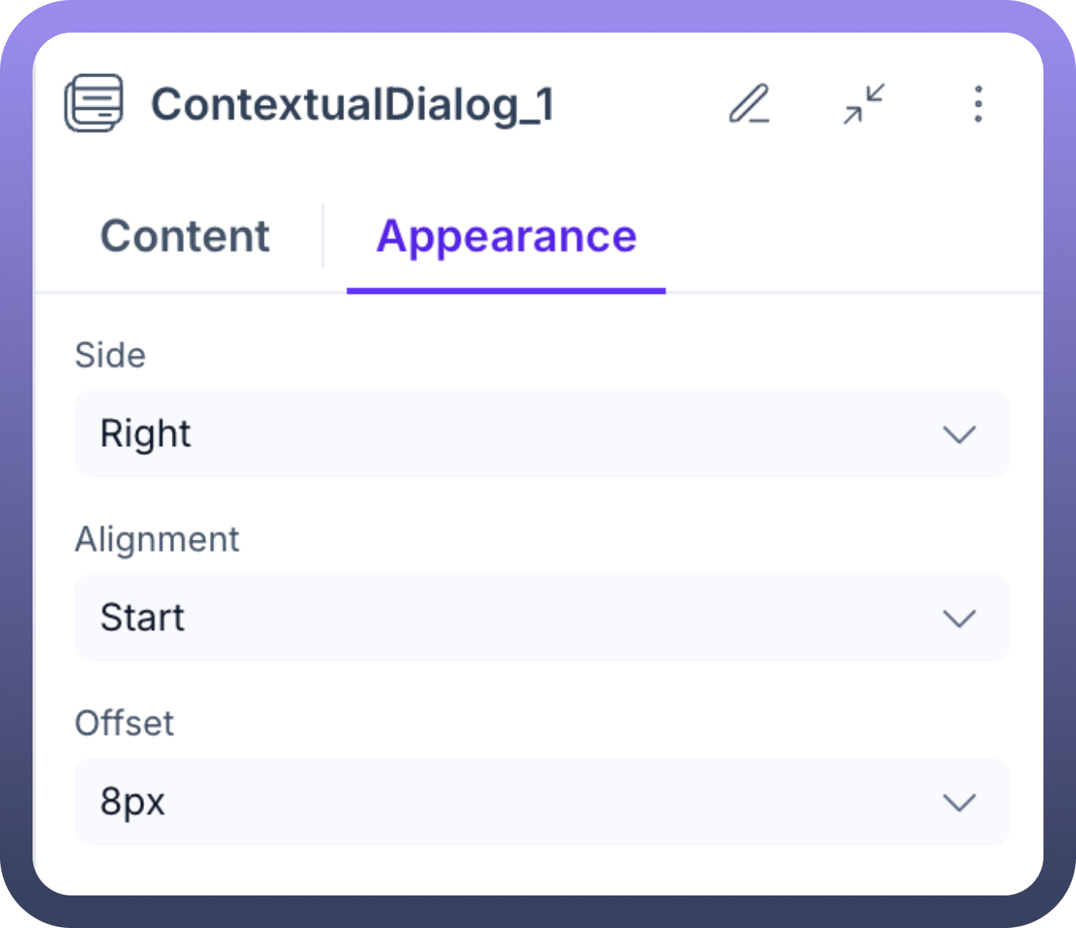Click the "Start" value in Alignment
This screenshot has width=1076, height=928.
pyautogui.click(x=142, y=618)
